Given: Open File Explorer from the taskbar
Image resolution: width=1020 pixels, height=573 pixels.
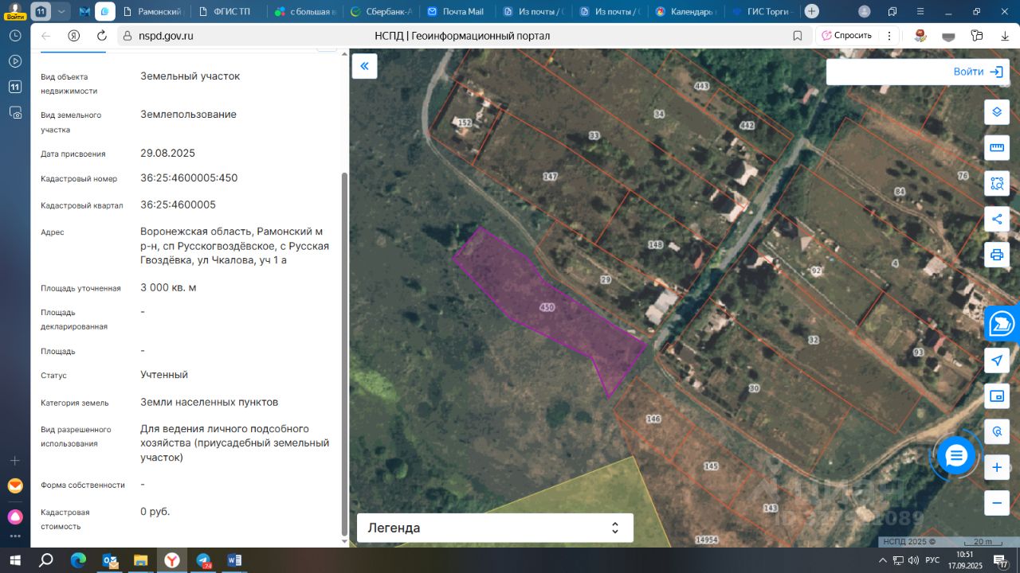Looking at the screenshot, I should [140, 560].
